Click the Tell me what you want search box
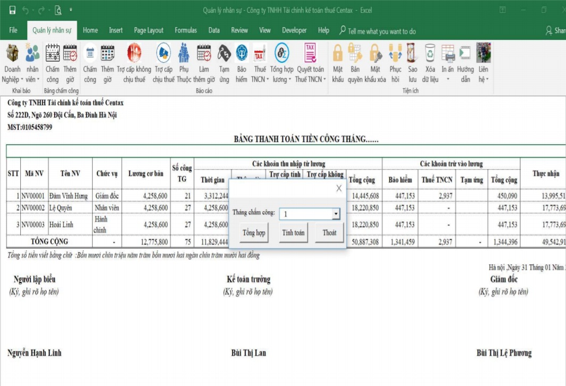This screenshot has height=386, width=566. click(x=381, y=31)
